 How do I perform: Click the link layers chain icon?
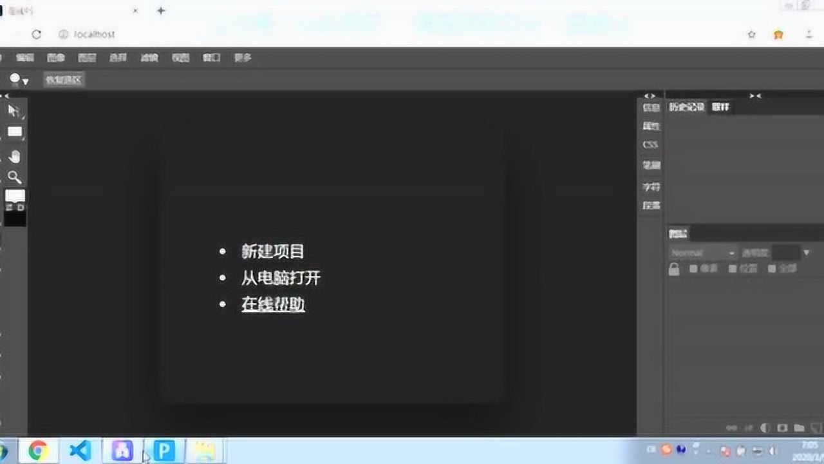point(732,428)
